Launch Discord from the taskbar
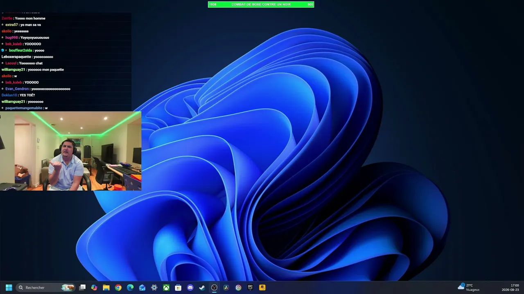 pyautogui.click(x=190, y=287)
